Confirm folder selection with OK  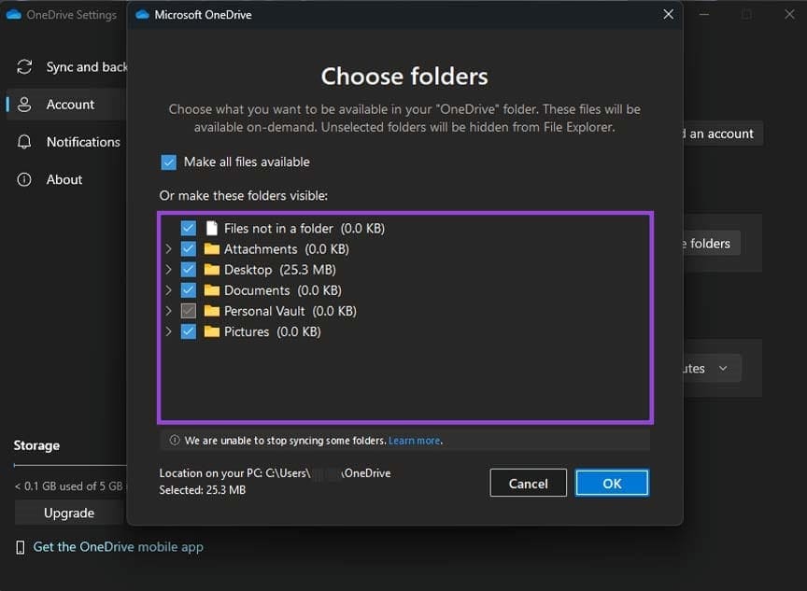click(x=612, y=483)
